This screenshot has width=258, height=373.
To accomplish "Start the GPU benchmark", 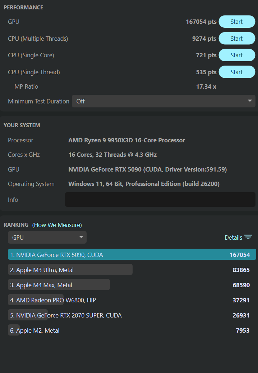I will tap(237, 22).
